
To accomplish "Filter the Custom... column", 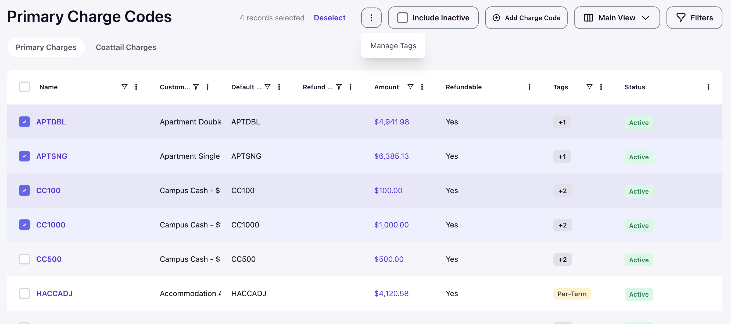I will pyautogui.click(x=196, y=87).
